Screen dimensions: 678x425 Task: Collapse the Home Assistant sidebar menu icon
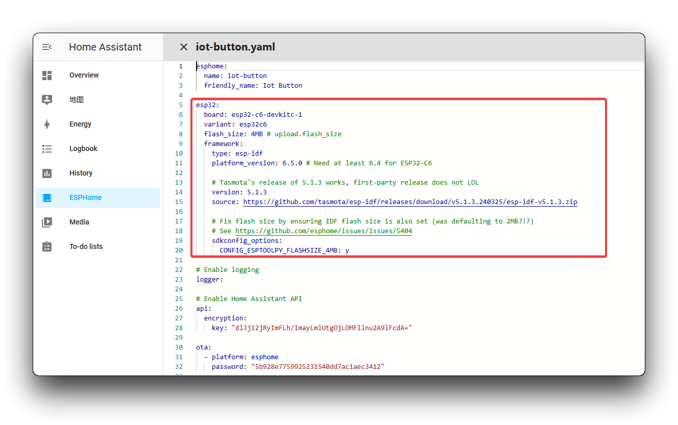pyautogui.click(x=47, y=47)
